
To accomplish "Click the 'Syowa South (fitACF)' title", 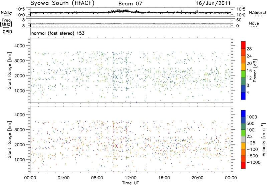I will [x=62, y=3].
